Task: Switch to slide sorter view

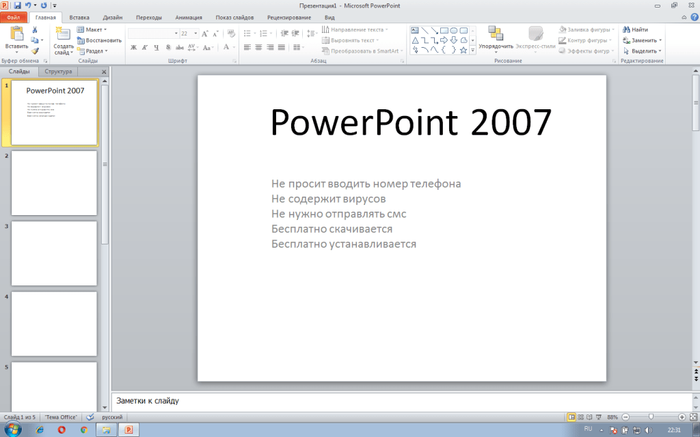Action: pyautogui.click(x=580, y=417)
